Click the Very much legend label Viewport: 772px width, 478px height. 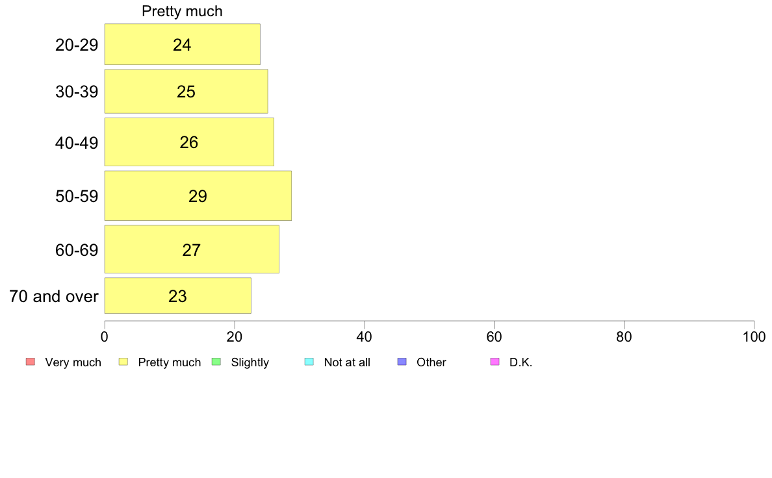point(73,362)
